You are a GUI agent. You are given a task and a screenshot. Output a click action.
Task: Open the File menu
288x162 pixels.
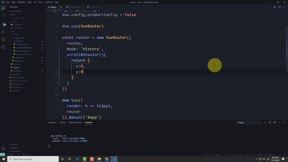coord(8,2)
